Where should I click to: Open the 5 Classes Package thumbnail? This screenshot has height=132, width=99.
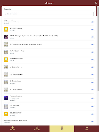(x=6, y=29)
